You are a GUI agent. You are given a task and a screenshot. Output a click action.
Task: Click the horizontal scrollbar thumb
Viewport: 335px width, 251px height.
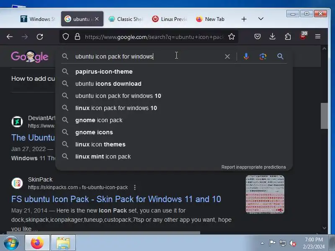pyautogui.click(x=103, y=233)
